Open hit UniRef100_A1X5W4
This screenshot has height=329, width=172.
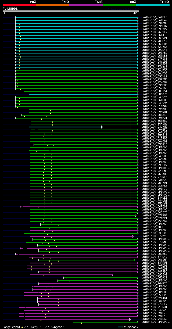[155, 106]
